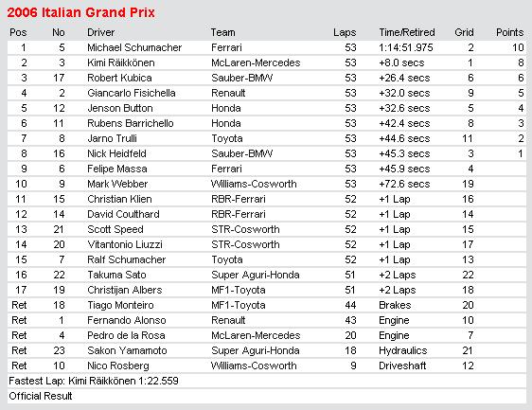This screenshot has height=410, width=532.
Task: Select Takuma Sato driver name
Action: click(x=116, y=275)
